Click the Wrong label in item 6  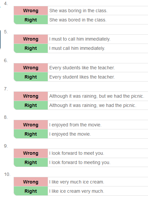tap(31, 68)
